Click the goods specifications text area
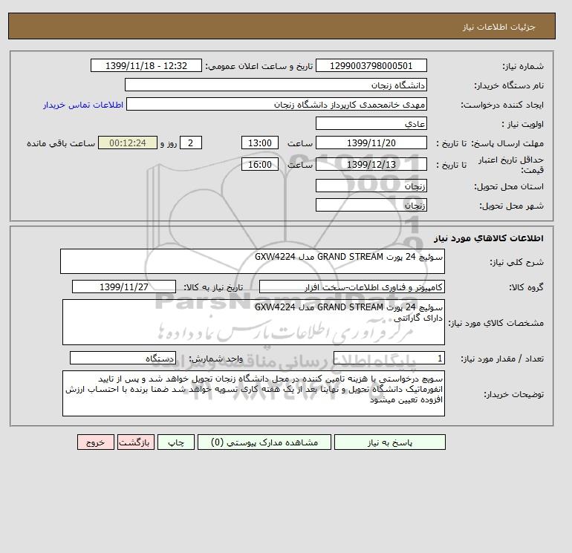Viewport: 572px width, 553px height. click(253, 322)
